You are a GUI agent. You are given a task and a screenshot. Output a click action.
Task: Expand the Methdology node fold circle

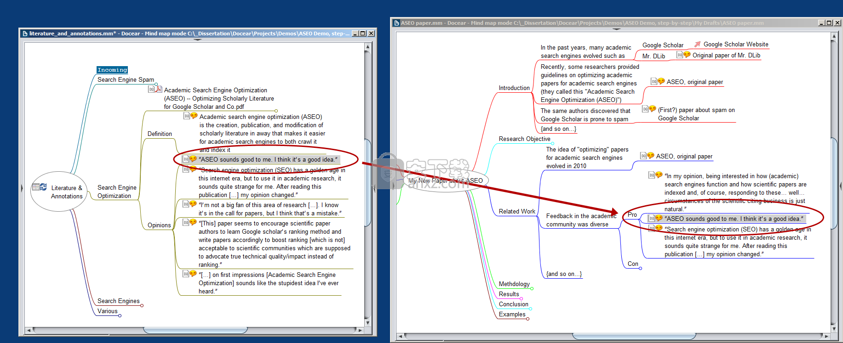532,288
